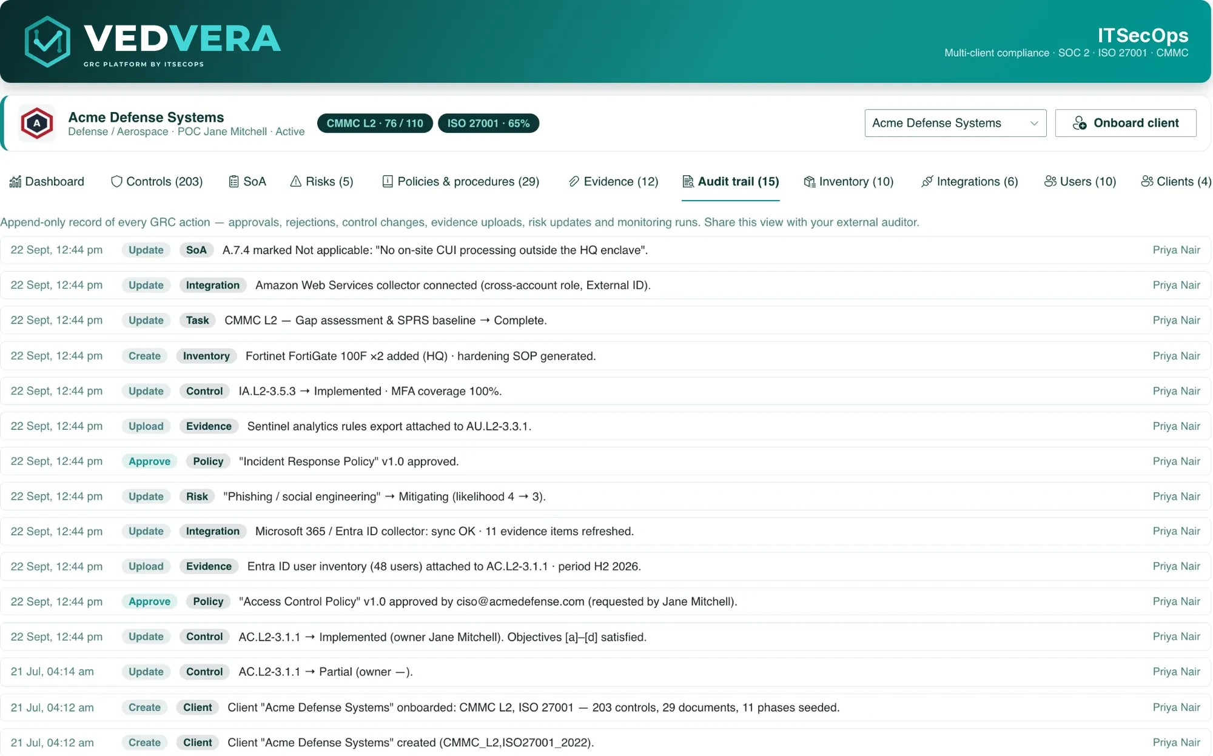Click Priya Nair in the A.7.4 row

[x=1177, y=250]
